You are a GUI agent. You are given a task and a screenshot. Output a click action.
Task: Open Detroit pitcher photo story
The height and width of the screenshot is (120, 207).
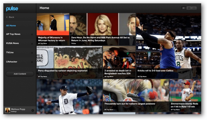[x=69, y=96]
